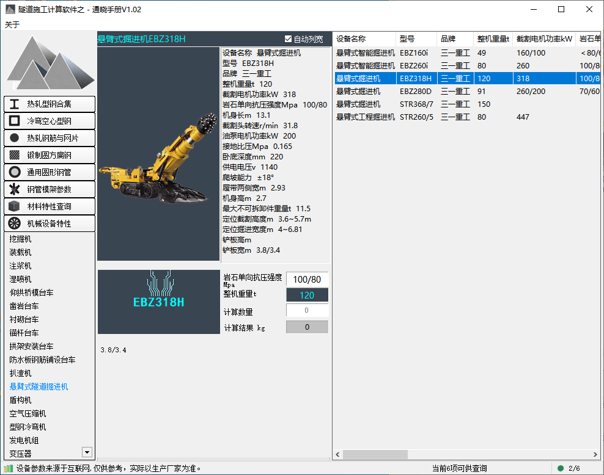The height and width of the screenshot is (475, 604).
Task: Select 挖掘机 in the equipment list
Action: (20, 239)
